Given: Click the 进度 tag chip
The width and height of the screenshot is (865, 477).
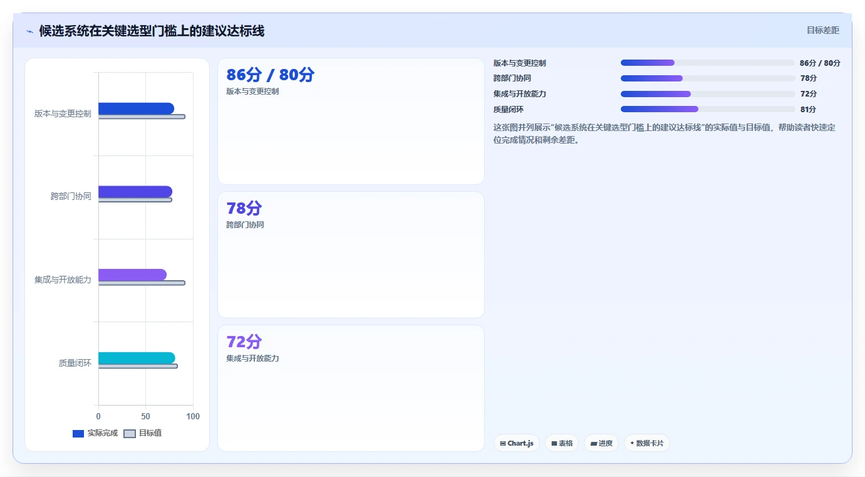Looking at the screenshot, I should [601, 443].
